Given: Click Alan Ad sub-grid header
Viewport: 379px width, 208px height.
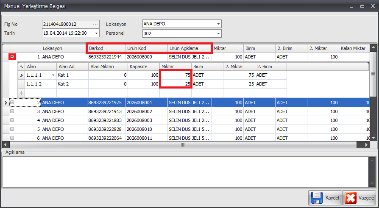Looking at the screenshot, I should (x=72, y=67).
